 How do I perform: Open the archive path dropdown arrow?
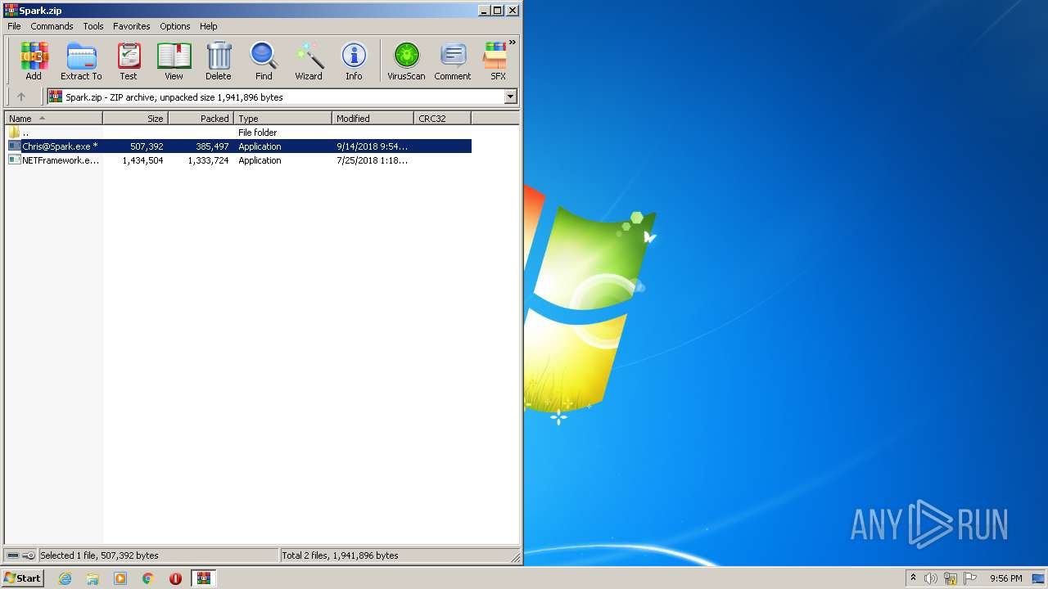tap(511, 97)
